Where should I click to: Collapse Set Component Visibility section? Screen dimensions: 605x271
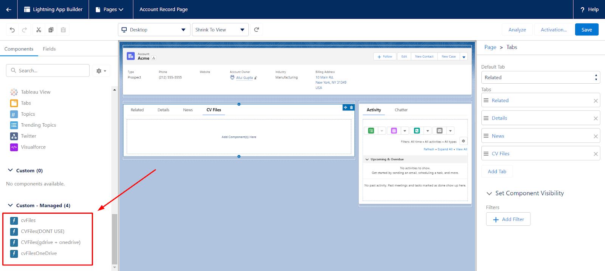[x=489, y=193]
